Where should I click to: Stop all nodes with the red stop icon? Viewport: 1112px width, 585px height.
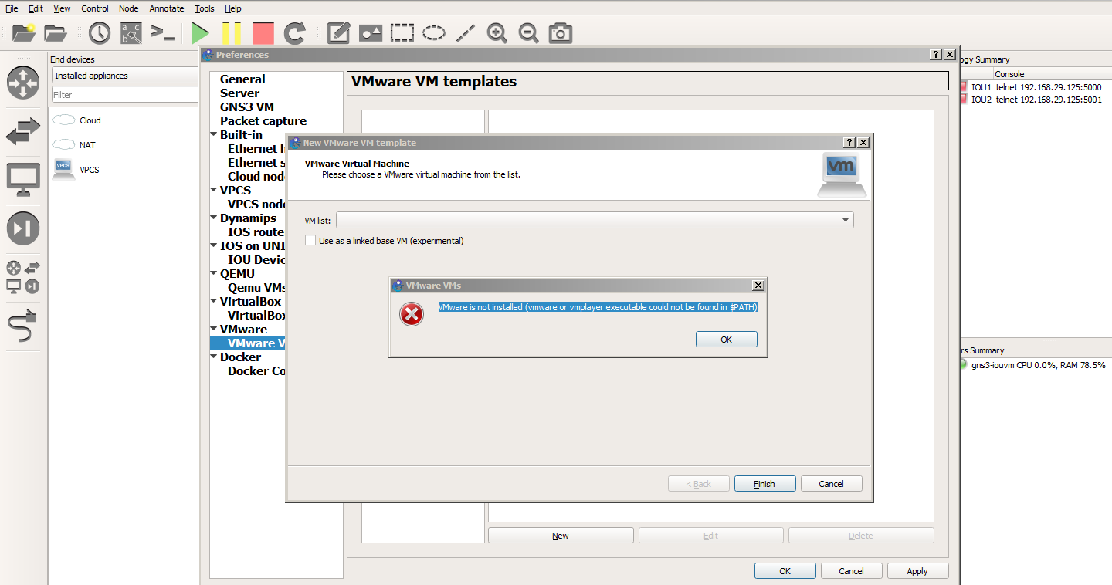point(263,33)
